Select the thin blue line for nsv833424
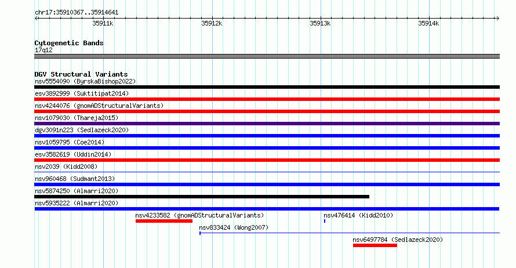Viewport: 516px width, 268px height. pos(350,233)
